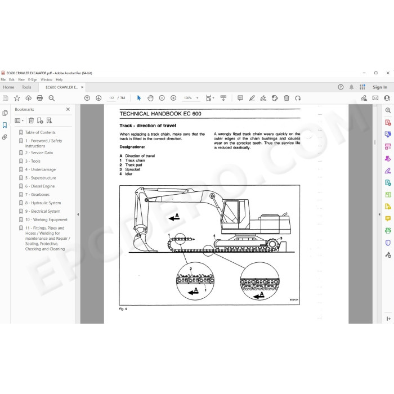Open the E-Sign menu

[33, 80]
